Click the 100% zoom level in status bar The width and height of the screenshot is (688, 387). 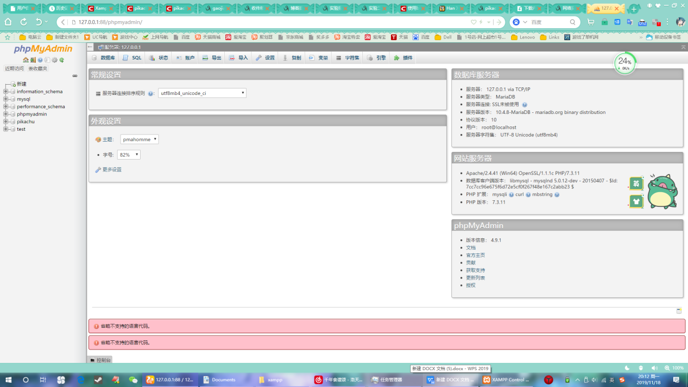[x=678, y=368]
